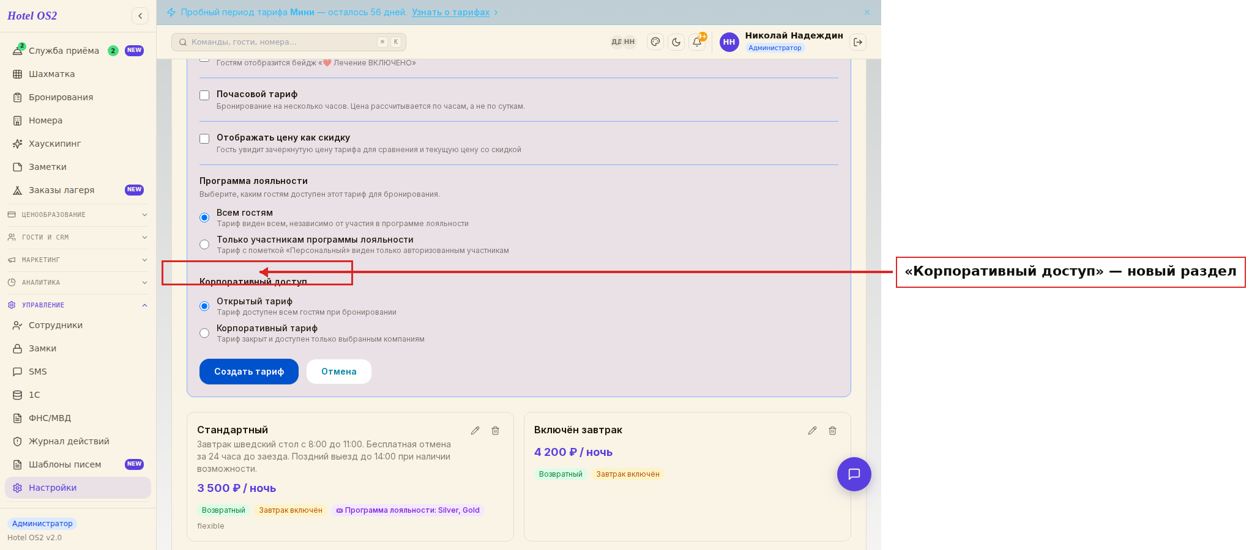Screen dimensions: 1260x550
Task: Edit the Стандартный tariff with pencil icon
Action: pyautogui.click(x=475, y=431)
